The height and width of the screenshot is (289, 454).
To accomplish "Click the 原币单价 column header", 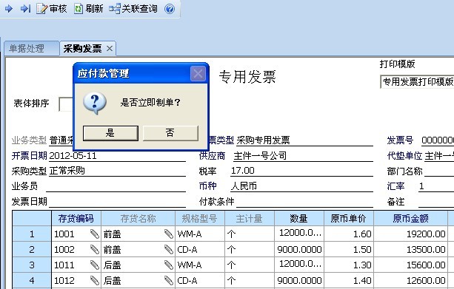I will [x=349, y=219].
